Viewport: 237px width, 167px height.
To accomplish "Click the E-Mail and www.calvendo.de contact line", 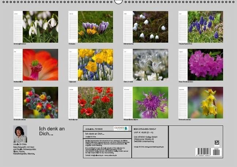I will 101,155.
